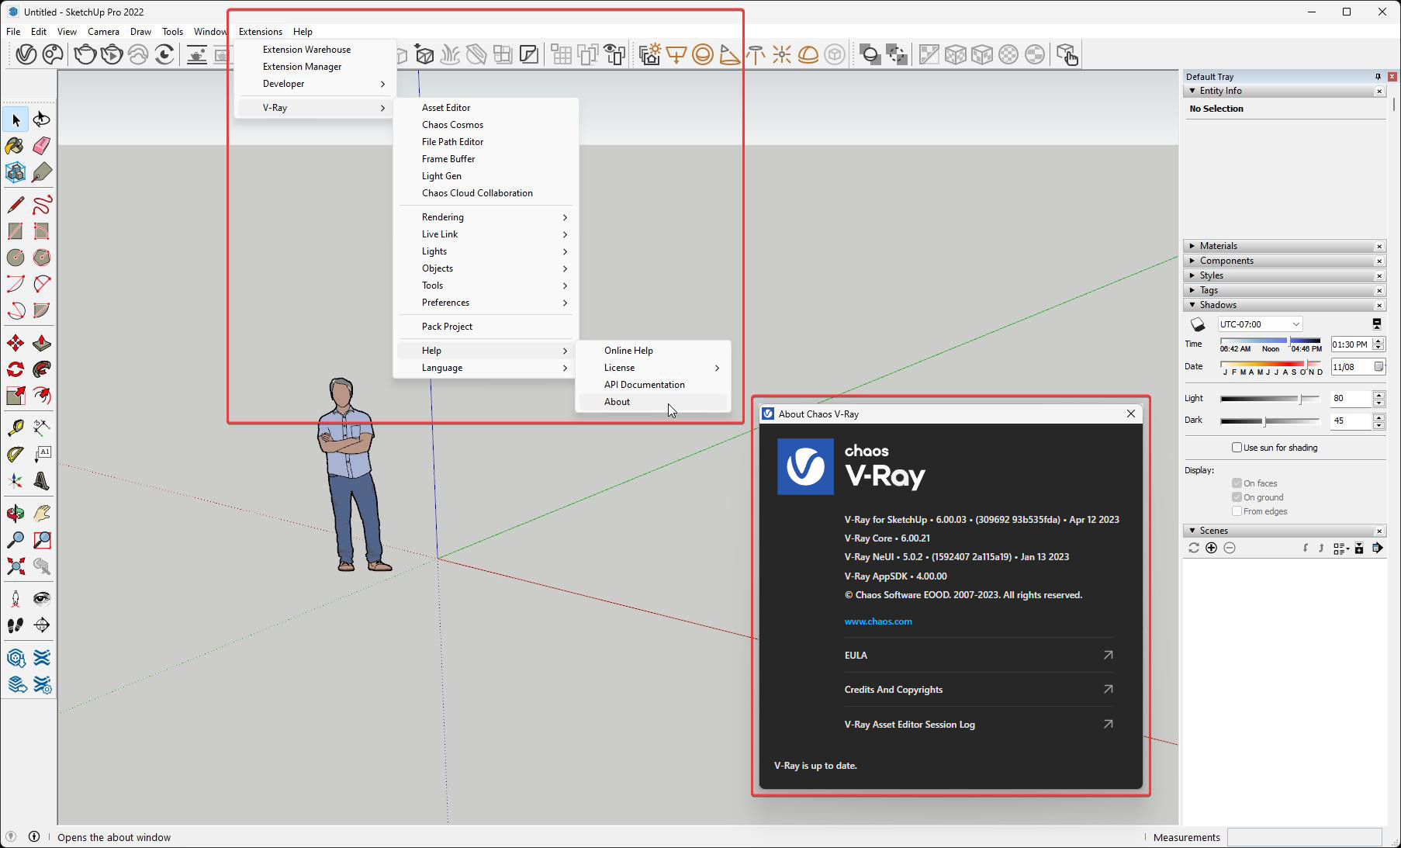Click the shadow Dark slider

1270,421
